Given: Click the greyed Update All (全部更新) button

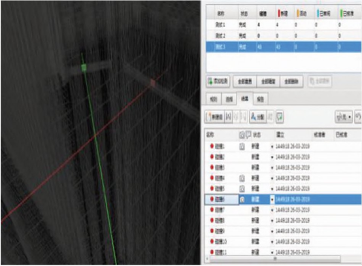Looking at the screenshot, I should [320, 81].
